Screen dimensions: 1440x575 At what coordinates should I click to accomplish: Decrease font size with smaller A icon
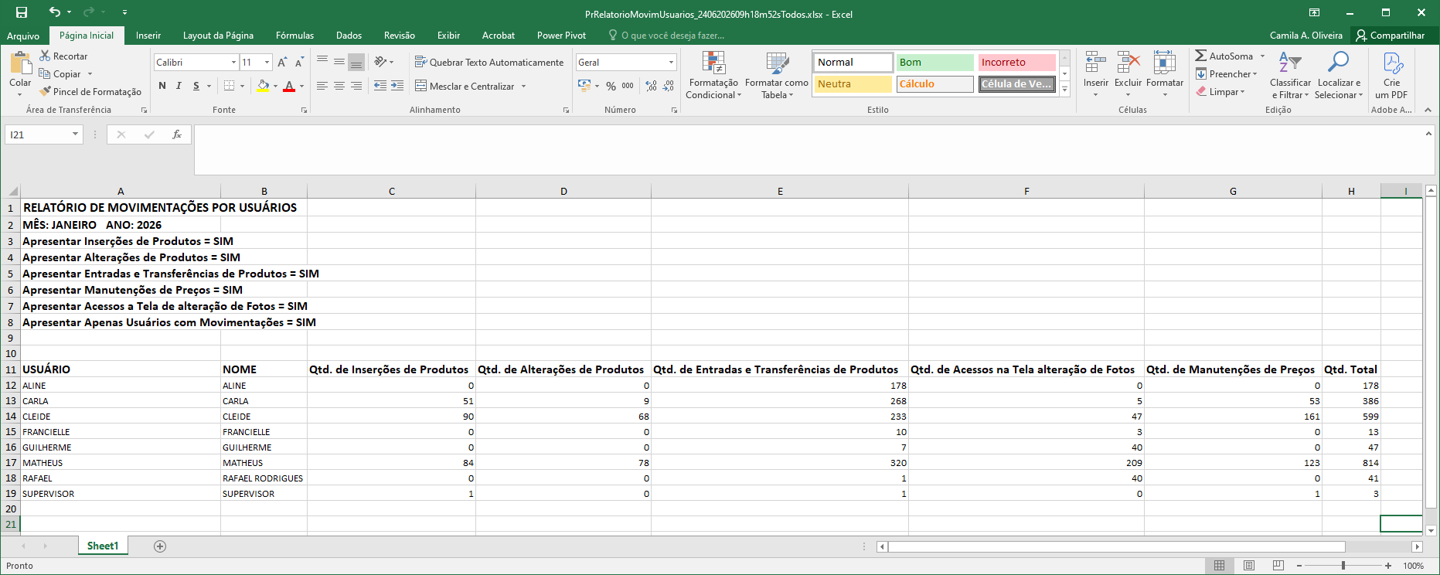click(299, 62)
